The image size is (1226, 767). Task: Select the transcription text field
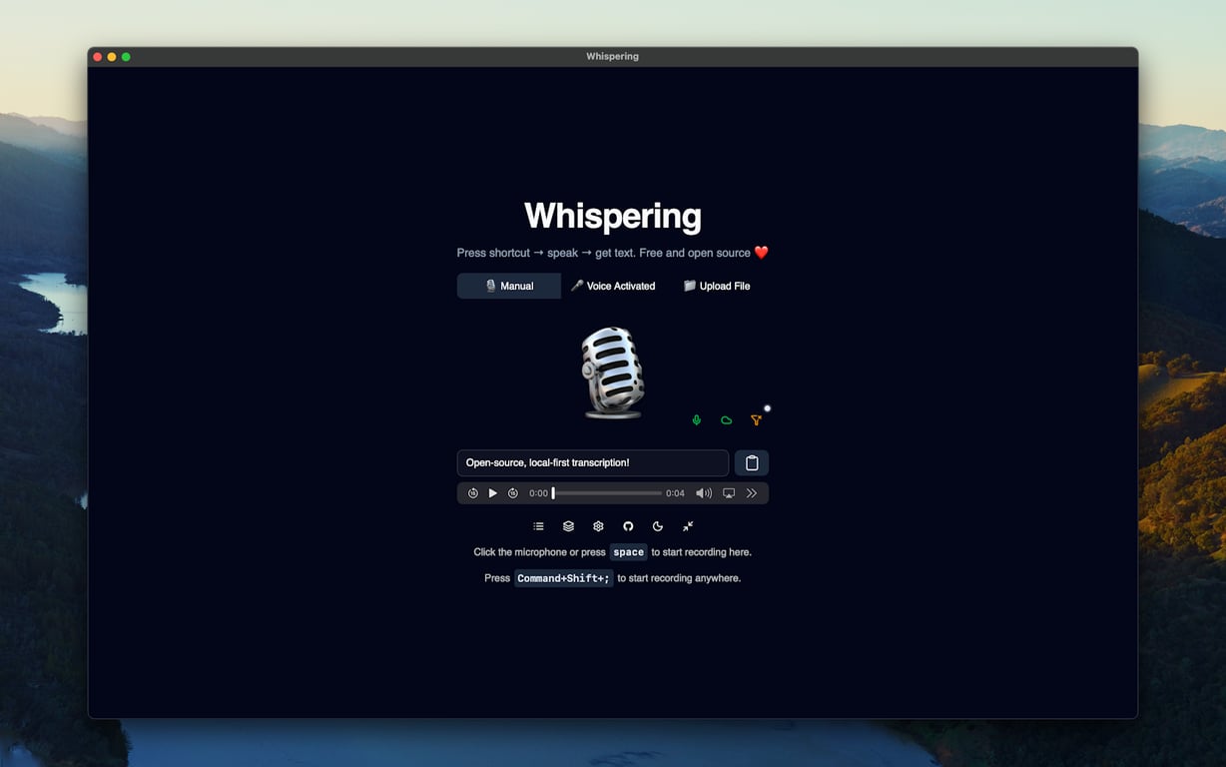pyautogui.click(x=592, y=462)
